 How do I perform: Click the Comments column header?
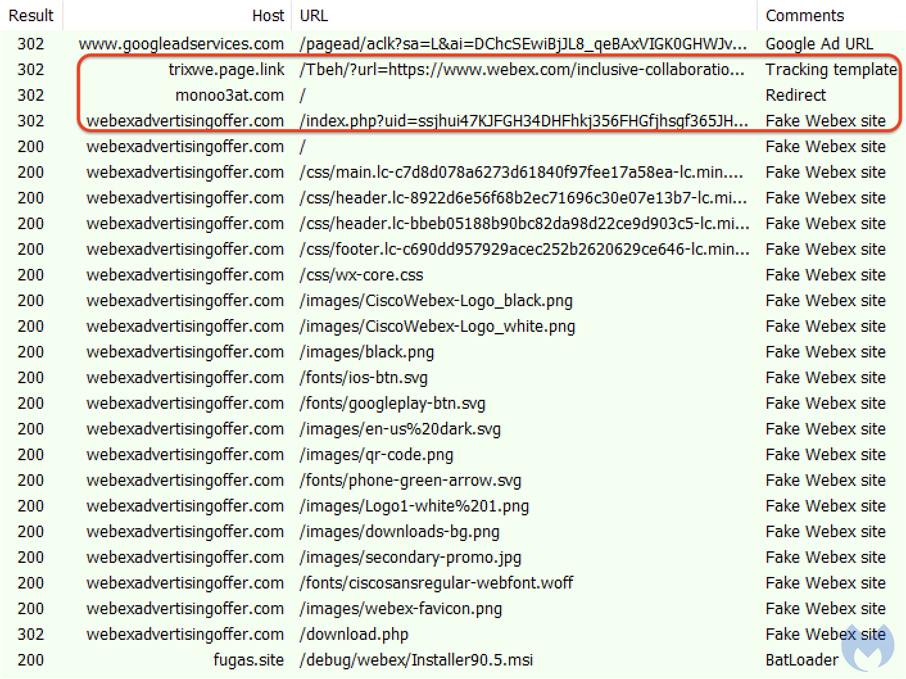(x=805, y=15)
